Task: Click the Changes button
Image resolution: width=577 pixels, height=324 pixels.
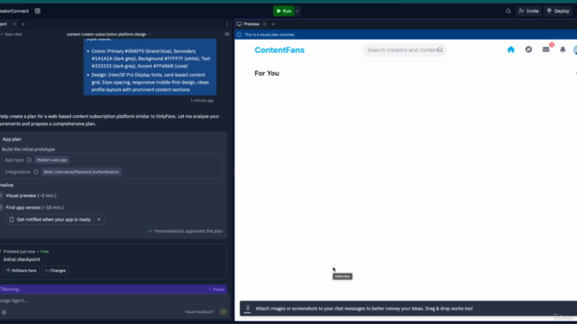Action: (x=55, y=271)
